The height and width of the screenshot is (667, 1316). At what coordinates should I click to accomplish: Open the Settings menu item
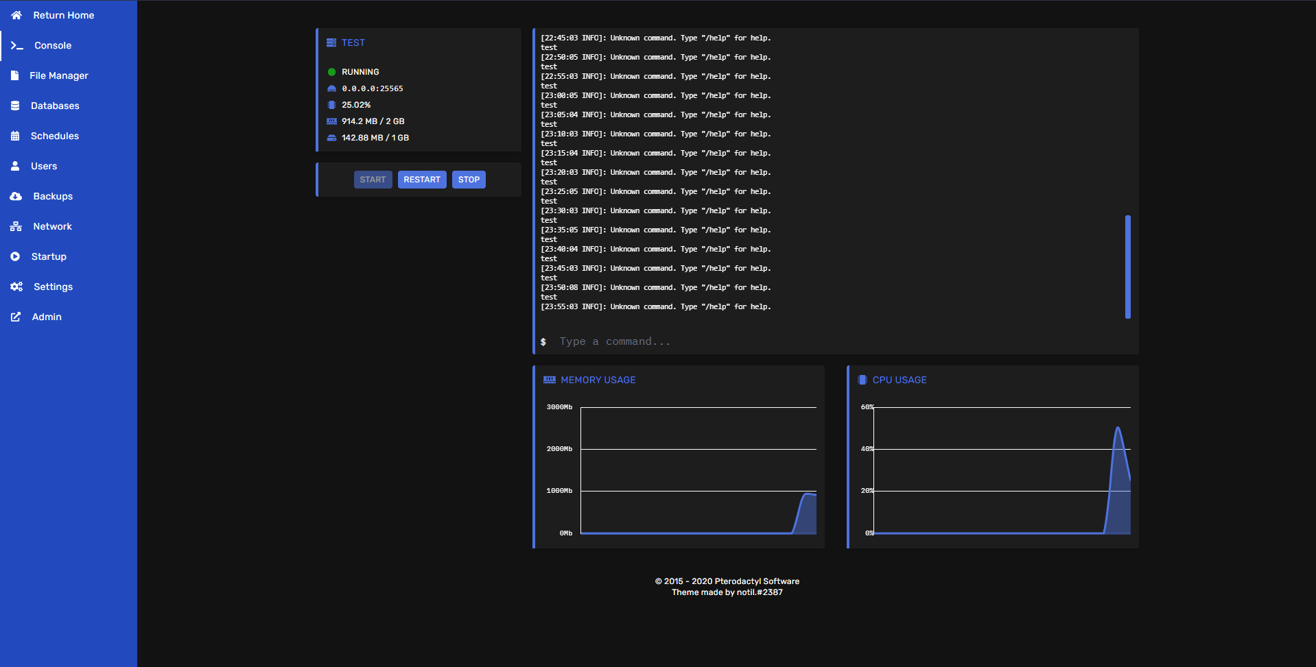tap(53, 287)
